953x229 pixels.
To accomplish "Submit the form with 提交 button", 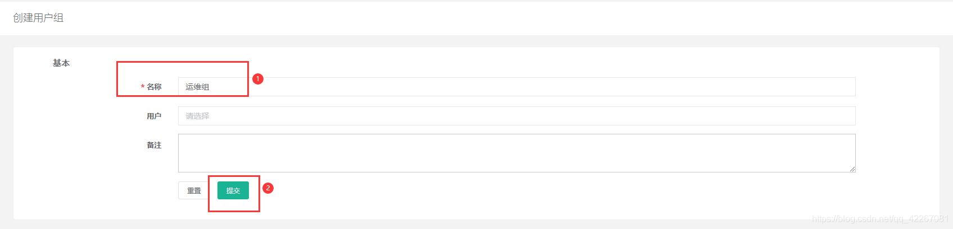I will pos(233,190).
